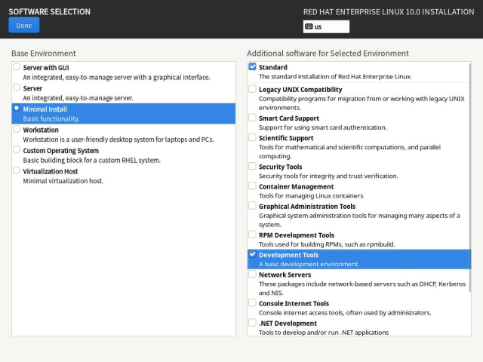Click 'Tools used for building RPMs, such as rpmbuild.'
The height and width of the screenshot is (362, 483).
click(x=327, y=244)
